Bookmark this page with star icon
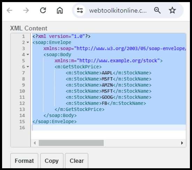The image size is (192, 170). tap(172, 10)
